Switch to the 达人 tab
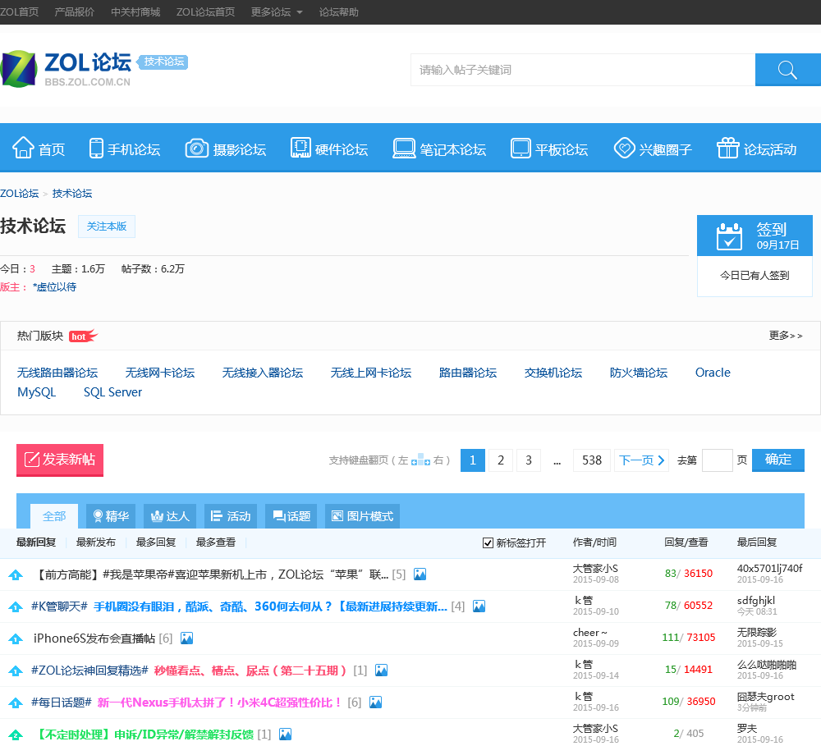Screen dimensions: 821x746 (170, 516)
